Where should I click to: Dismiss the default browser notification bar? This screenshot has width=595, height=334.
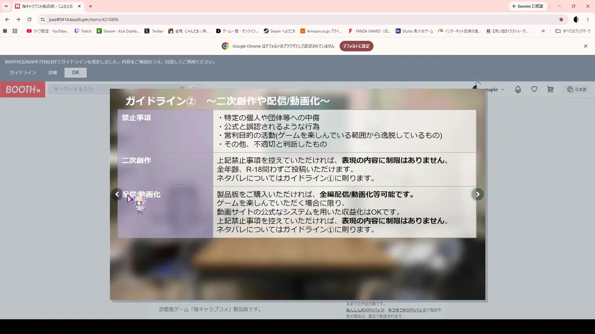(x=586, y=46)
